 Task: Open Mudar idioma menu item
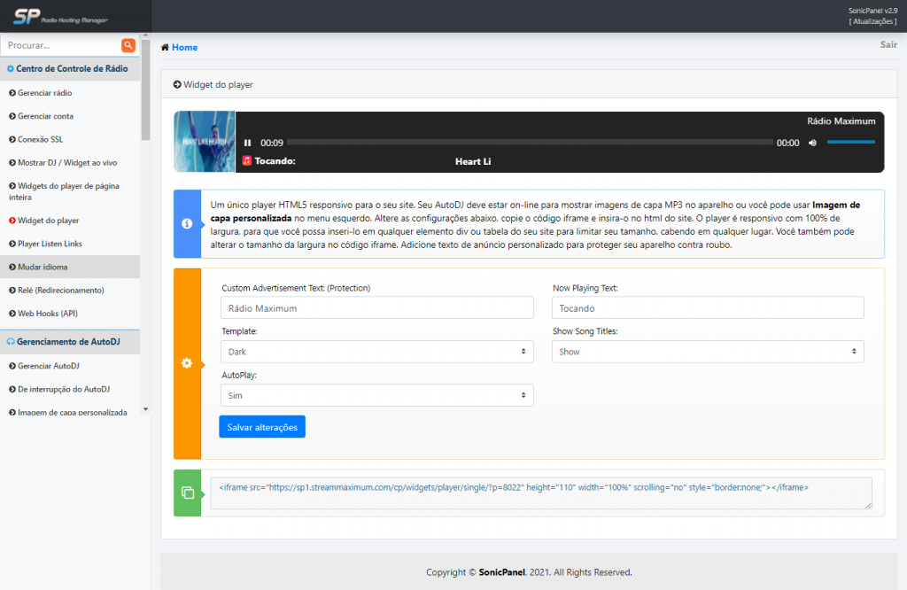70,267
